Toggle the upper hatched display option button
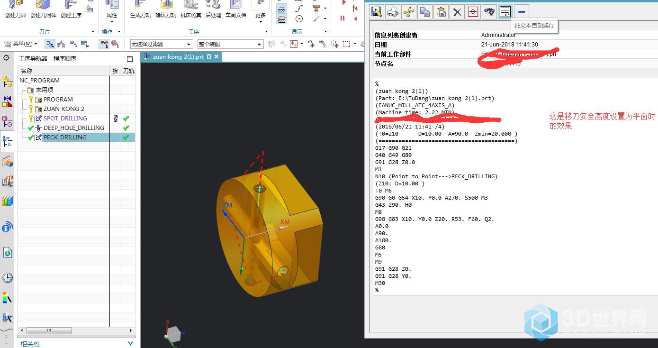This screenshot has height=348, width=658. pos(282,9)
